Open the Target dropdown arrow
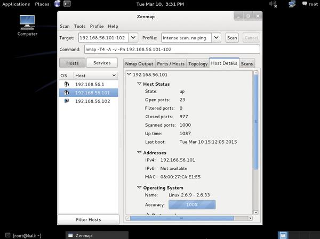Viewport: 320px width, 239px height. click(133, 38)
